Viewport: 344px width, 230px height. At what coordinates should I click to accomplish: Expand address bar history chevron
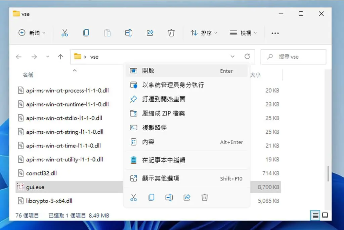232,57
